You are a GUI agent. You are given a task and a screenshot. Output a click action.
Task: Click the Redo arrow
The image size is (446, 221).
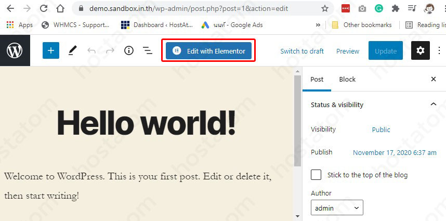110,51
